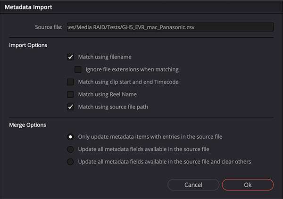Enable Ignore file extensions when matching checkbox
The height and width of the screenshot is (199, 283).
(78, 69)
